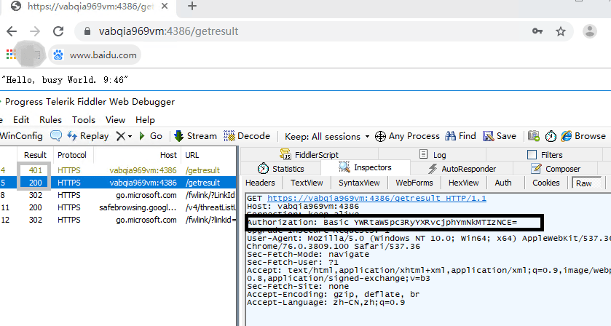Click the Remove sessions X icon

click(x=121, y=136)
